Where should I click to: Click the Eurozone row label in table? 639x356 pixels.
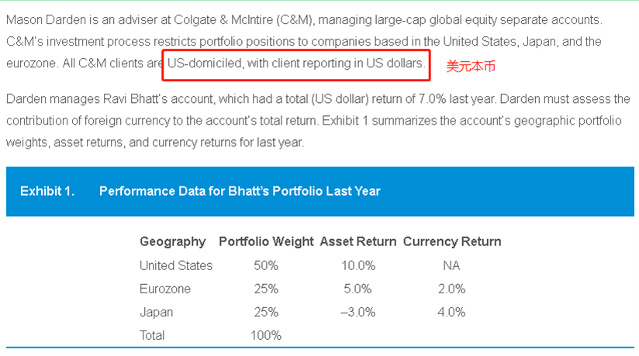165,289
